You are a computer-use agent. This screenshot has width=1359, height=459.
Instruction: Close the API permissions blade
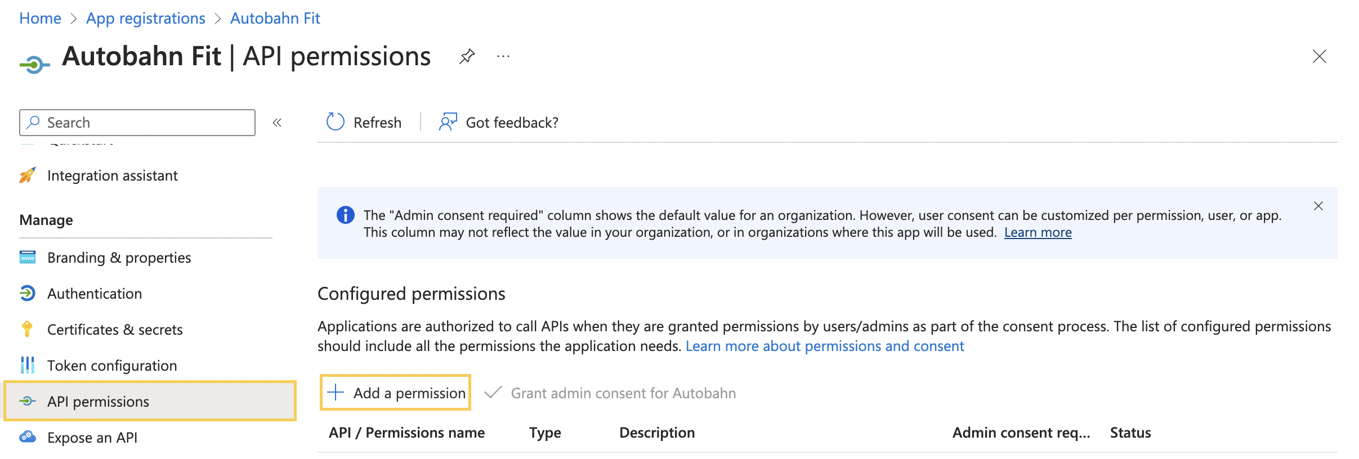[x=1319, y=56]
